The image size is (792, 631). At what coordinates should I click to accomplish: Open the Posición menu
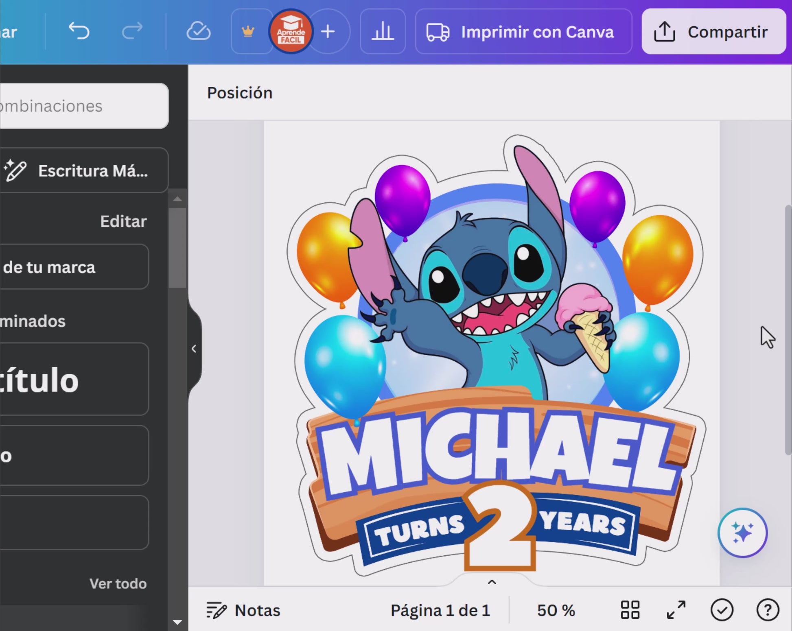pos(240,93)
